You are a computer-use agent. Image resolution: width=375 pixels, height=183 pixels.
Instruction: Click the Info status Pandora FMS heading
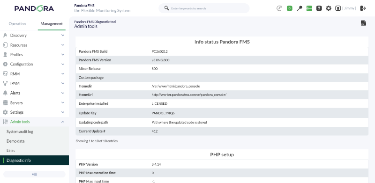coord(222,42)
